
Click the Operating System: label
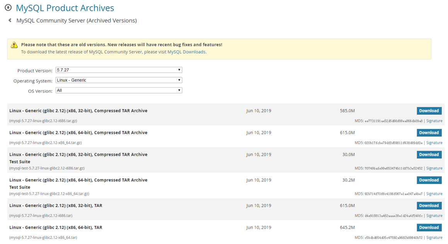pyautogui.click(x=33, y=81)
